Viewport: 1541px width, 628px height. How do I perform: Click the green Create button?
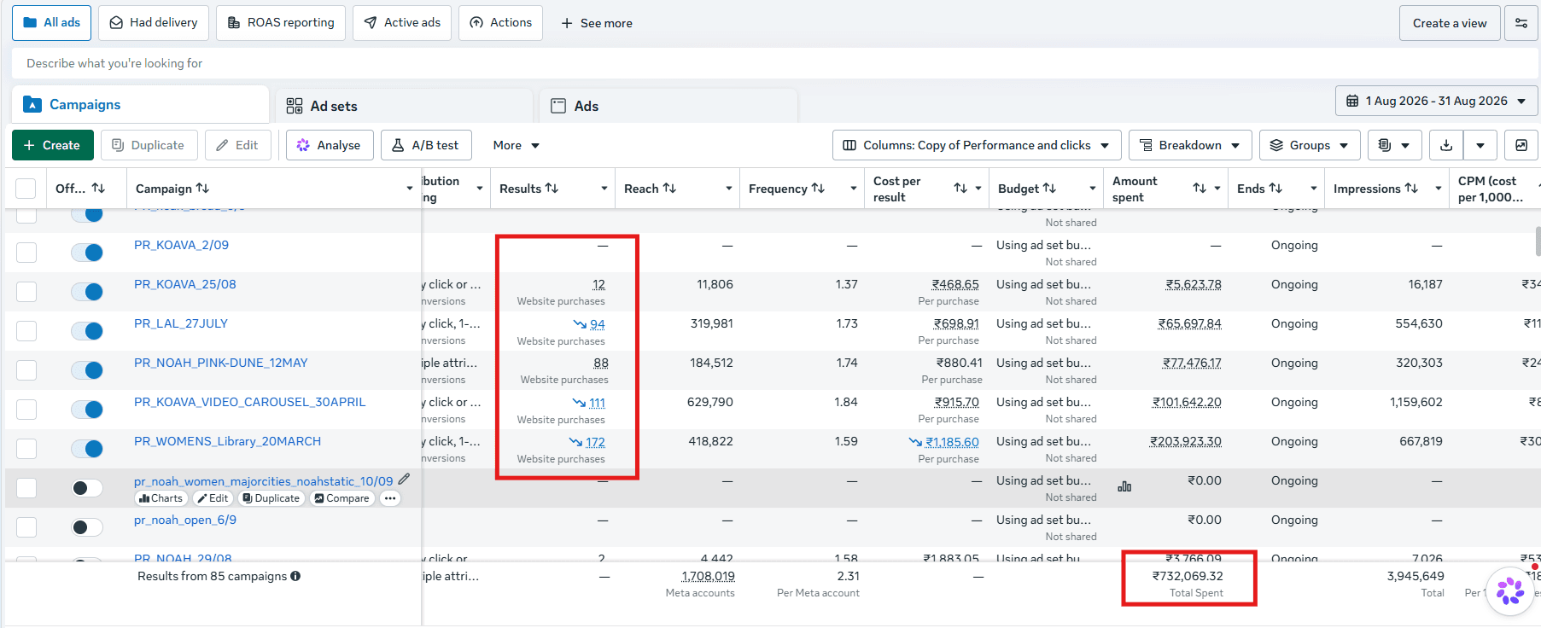coord(51,145)
